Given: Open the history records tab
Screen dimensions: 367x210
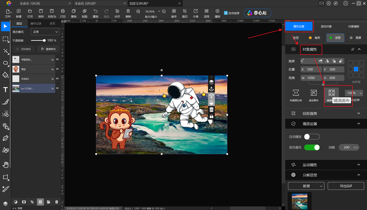Looking at the screenshot, I should click(x=36, y=24).
